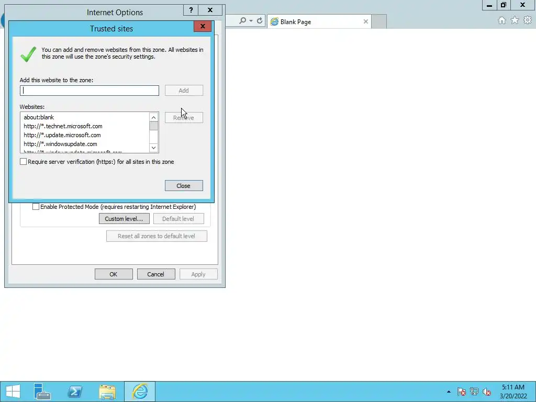Open the Tools gear icon
The height and width of the screenshot is (402, 536).
[x=528, y=20]
